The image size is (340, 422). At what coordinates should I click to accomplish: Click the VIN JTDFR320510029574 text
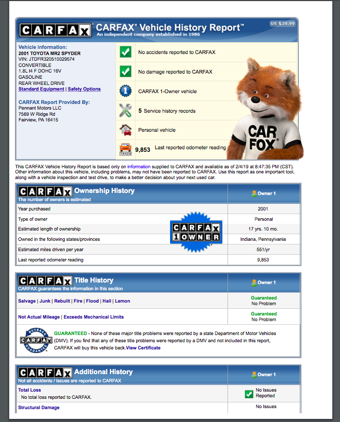point(46,59)
